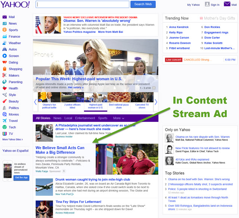Open Yahoo Politics magazine link
The image size is (239, 218).
[x=80, y=32]
